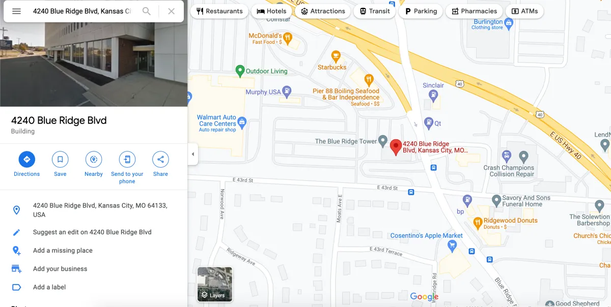This screenshot has height=307, width=611.
Task: Show ATMs on the map
Action: click(x=524, y=11)
